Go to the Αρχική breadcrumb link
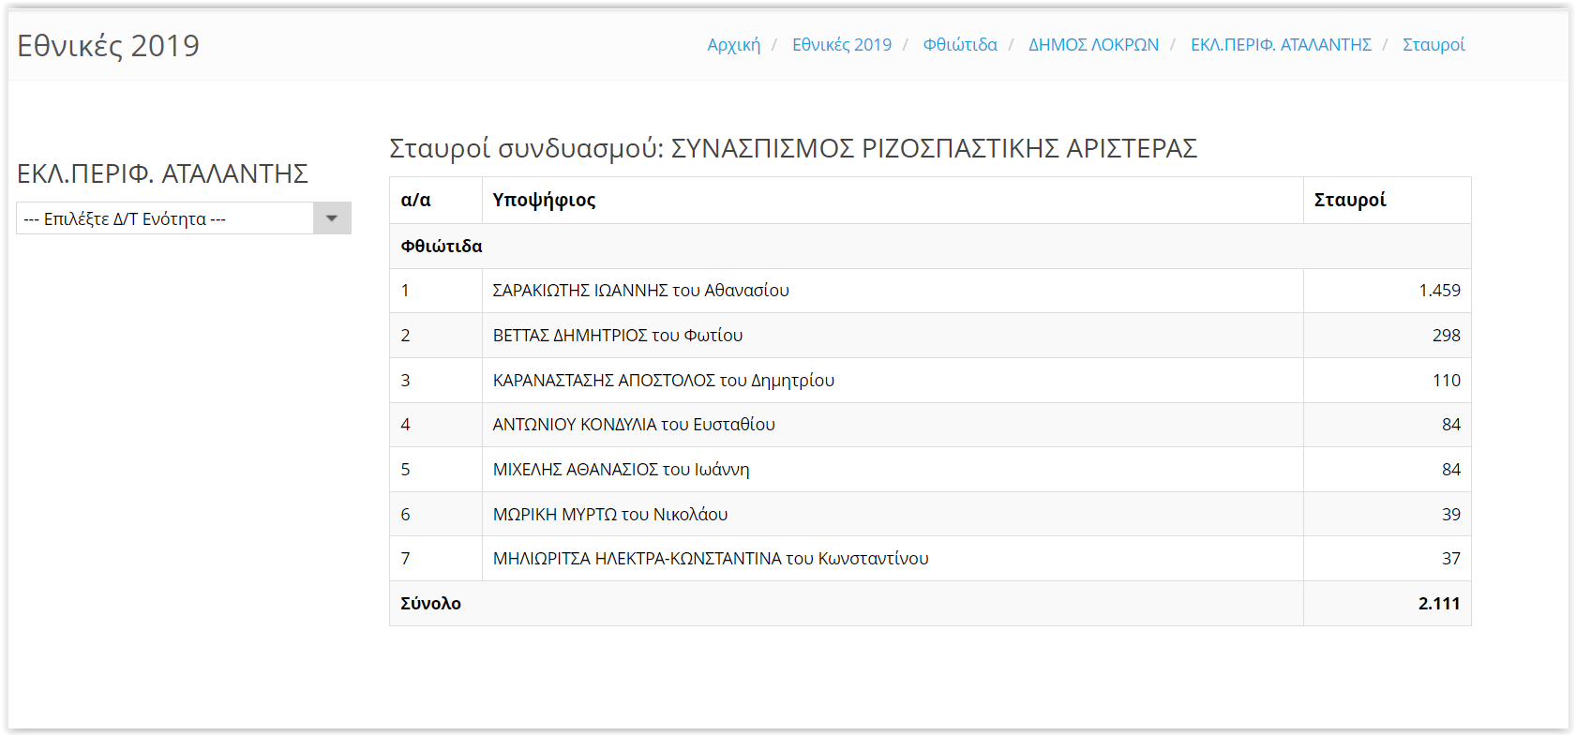Screen dimensions: 1576x736 pos(733,45)
